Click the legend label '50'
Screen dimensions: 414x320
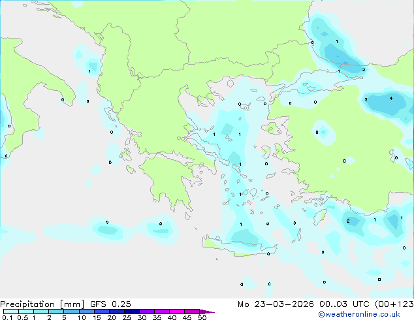(202, 317)
